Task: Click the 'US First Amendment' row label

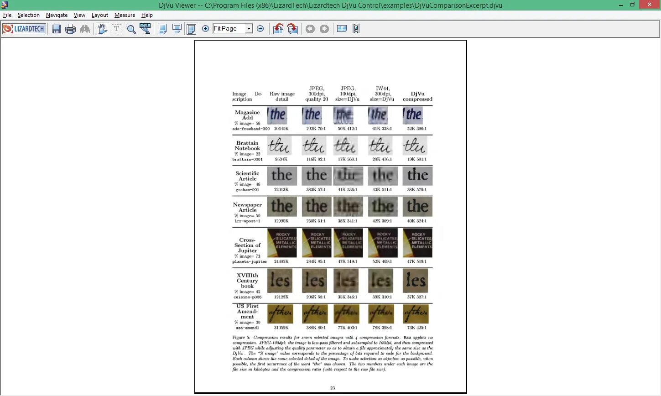Action: point(247,312)
